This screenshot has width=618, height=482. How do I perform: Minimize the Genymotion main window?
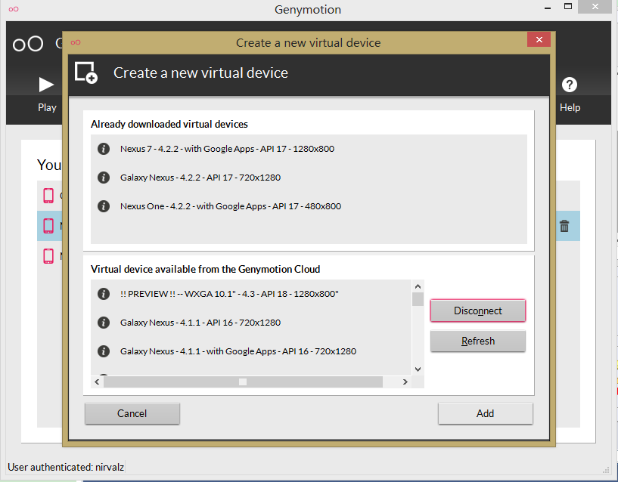548,8
